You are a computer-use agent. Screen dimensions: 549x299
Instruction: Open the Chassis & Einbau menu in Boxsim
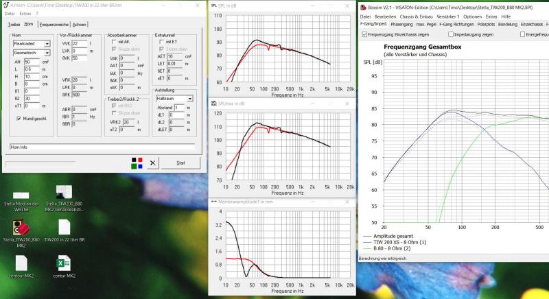[x=416, y=16]
